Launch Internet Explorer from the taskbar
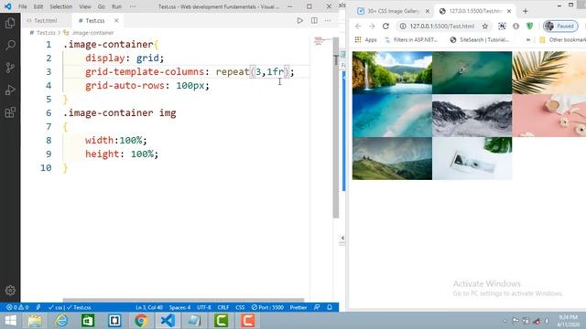Screen dimensions: 586x329 pos(61,321)
